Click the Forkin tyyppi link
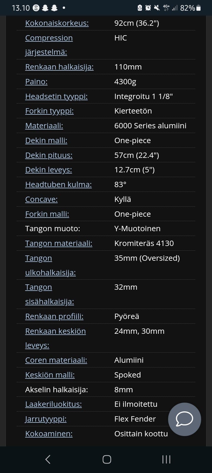This screenshot has width=212, height=473. 49,111
